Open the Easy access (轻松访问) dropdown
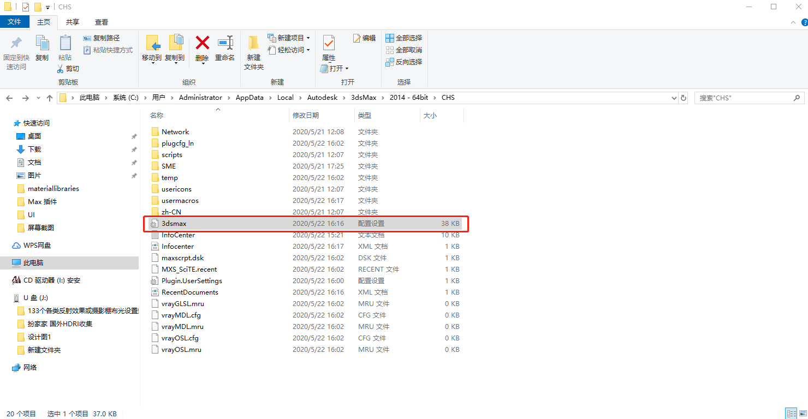Screen dimensions: 808x419 (x=289, y=50)
